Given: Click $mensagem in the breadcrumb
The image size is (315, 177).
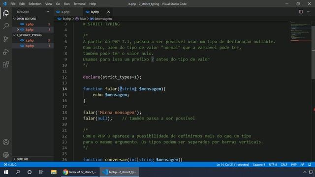Looking at the screenshot, I should (x=103, y=19).
